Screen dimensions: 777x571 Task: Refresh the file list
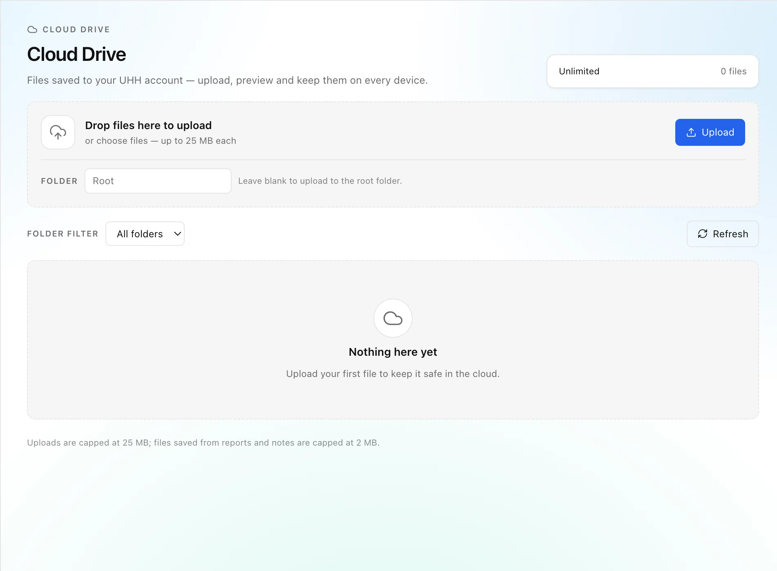click(723, 234)
